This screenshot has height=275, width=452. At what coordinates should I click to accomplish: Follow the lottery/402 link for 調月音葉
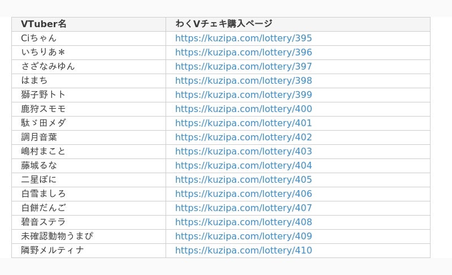coord(243,137)
